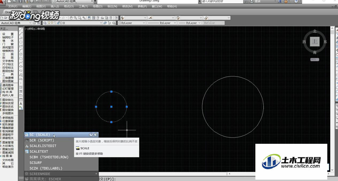Screen dimensions: 338x181
Task: Click the 图案管理 item in 天正 panel
Action: (8, 142)
